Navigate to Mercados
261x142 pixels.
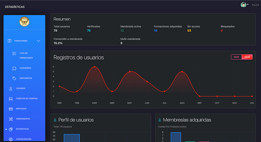coord(21,109)
